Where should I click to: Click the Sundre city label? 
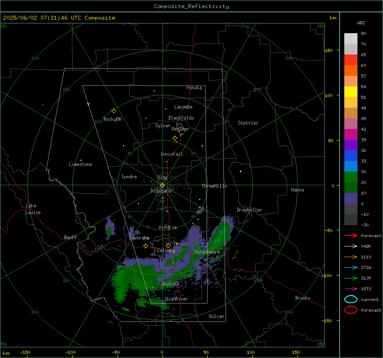tap(129, 176)
